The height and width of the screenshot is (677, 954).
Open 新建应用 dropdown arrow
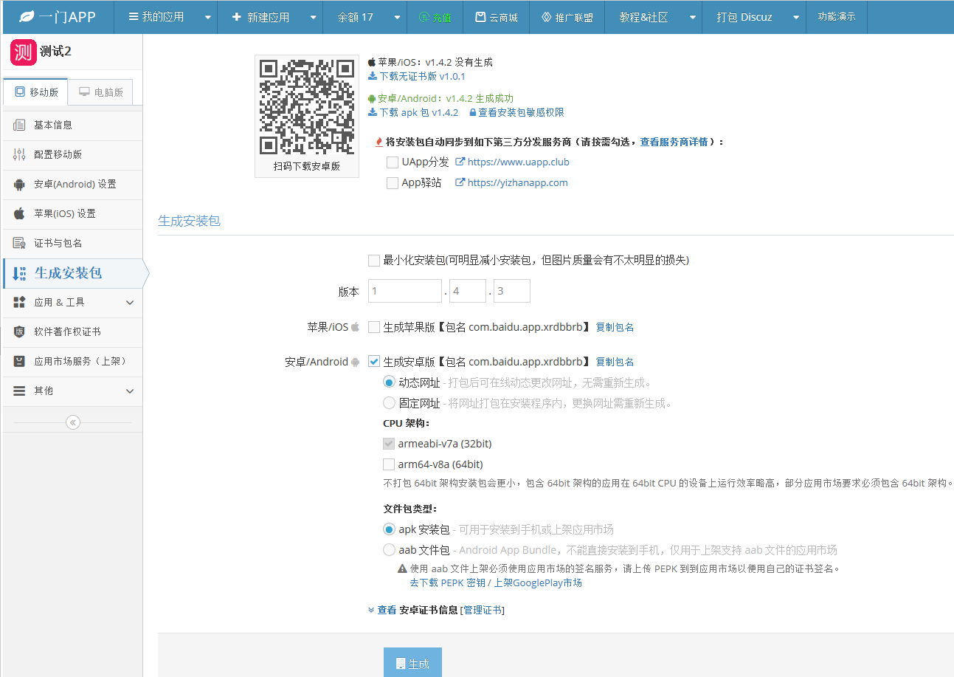coord(314,17)
